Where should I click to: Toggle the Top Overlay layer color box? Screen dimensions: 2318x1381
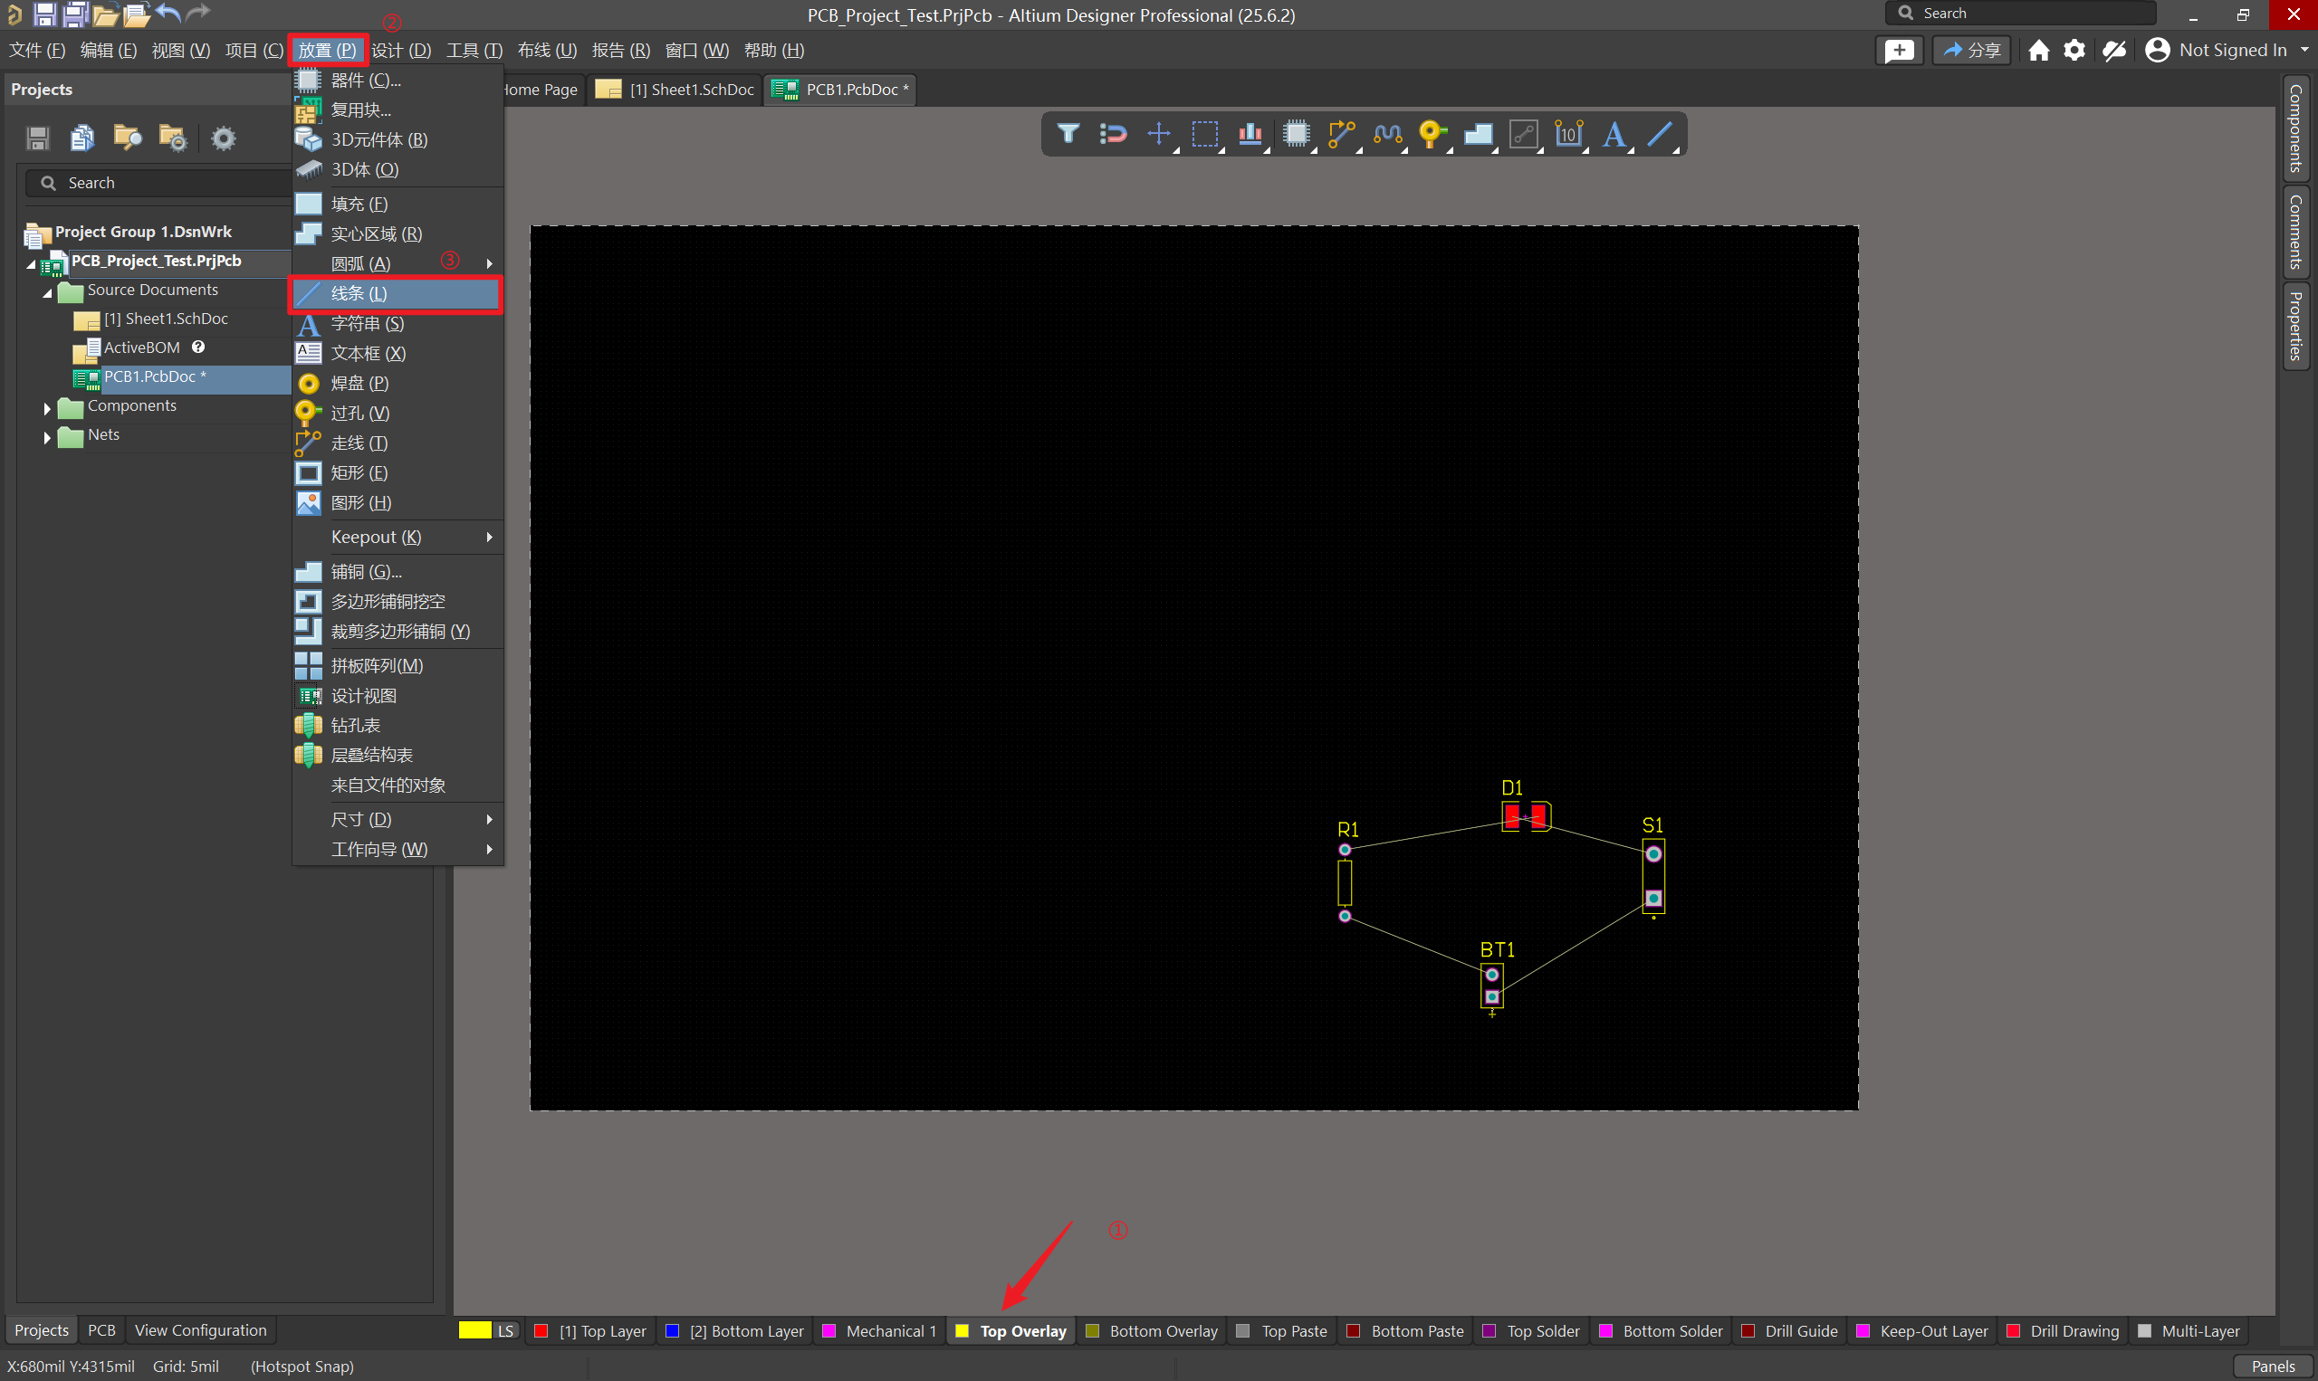coord(963,1330)
